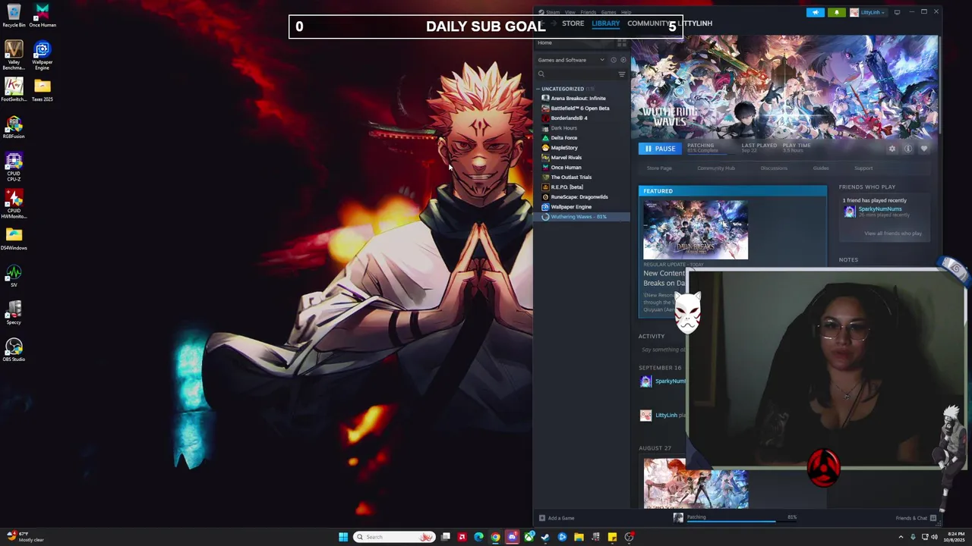Screen dimensions: 972x546
Task: Open SparkyNumNums friend profile link
Action: [879, 209]
